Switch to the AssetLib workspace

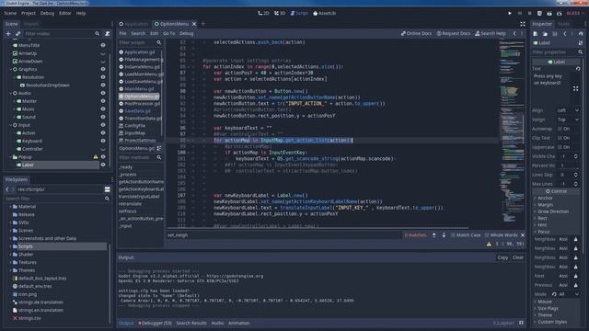324,13
